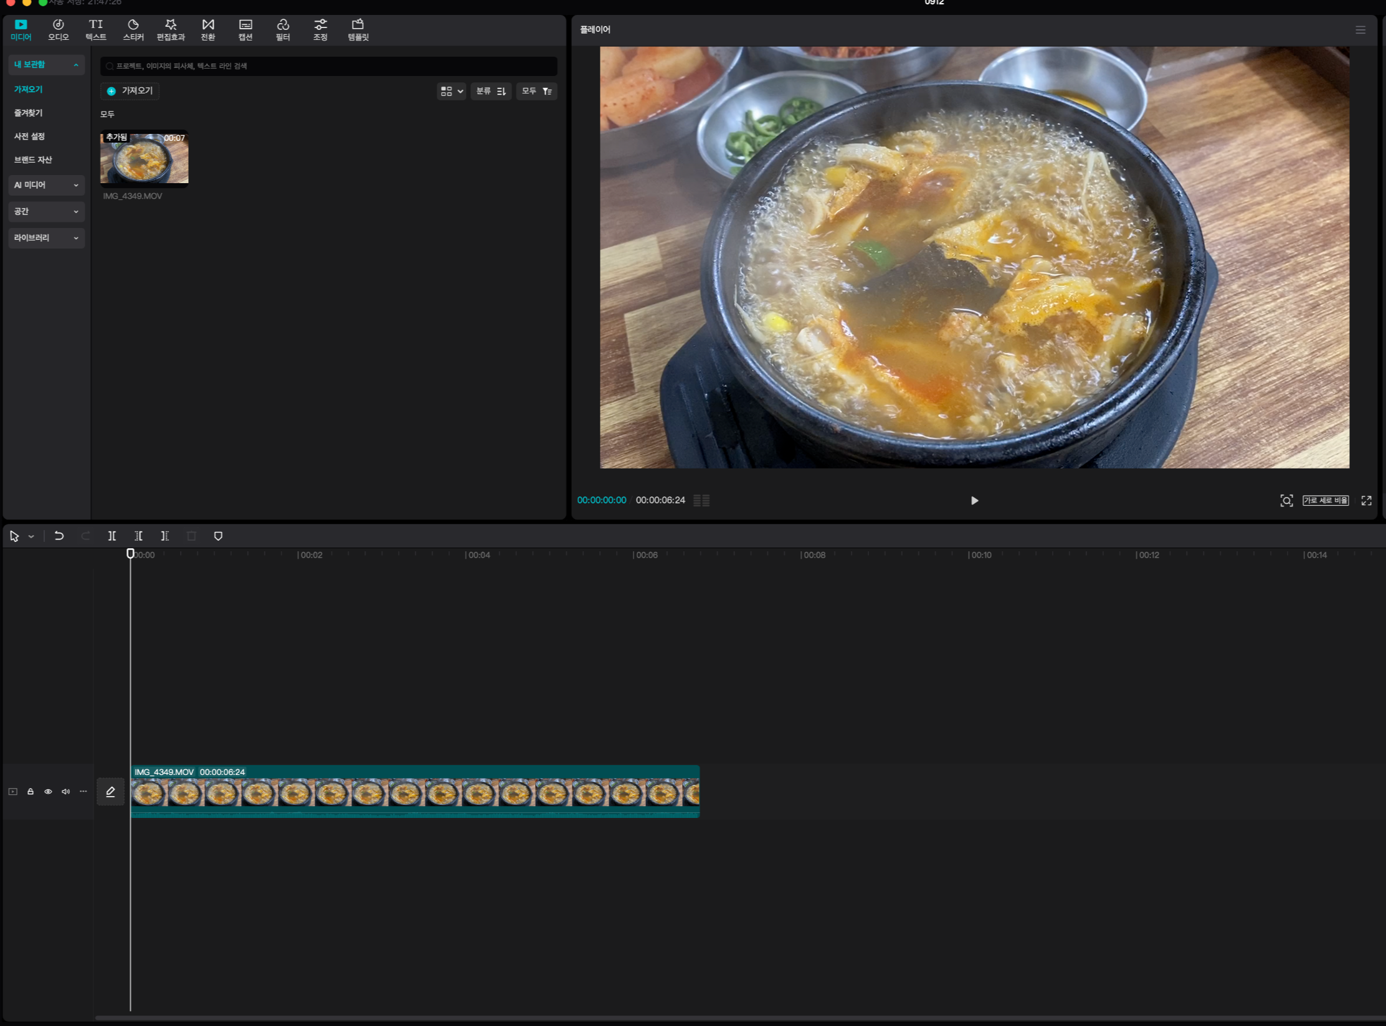Open the 스티커 (Sticker) panel
This screenshot has width=1386, height=1026.
click(x=133, y=29)
